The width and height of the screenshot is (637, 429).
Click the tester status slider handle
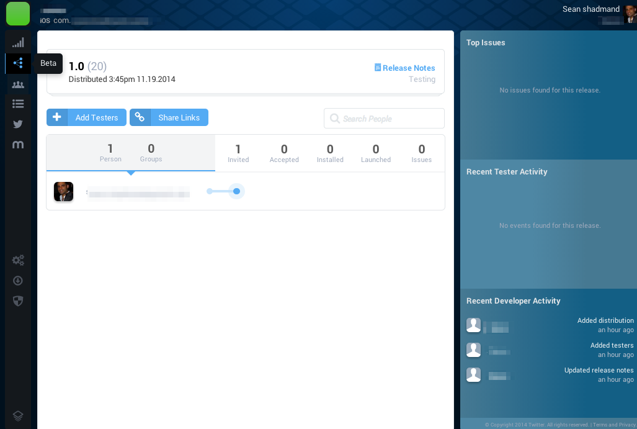[x=236, y=191]
